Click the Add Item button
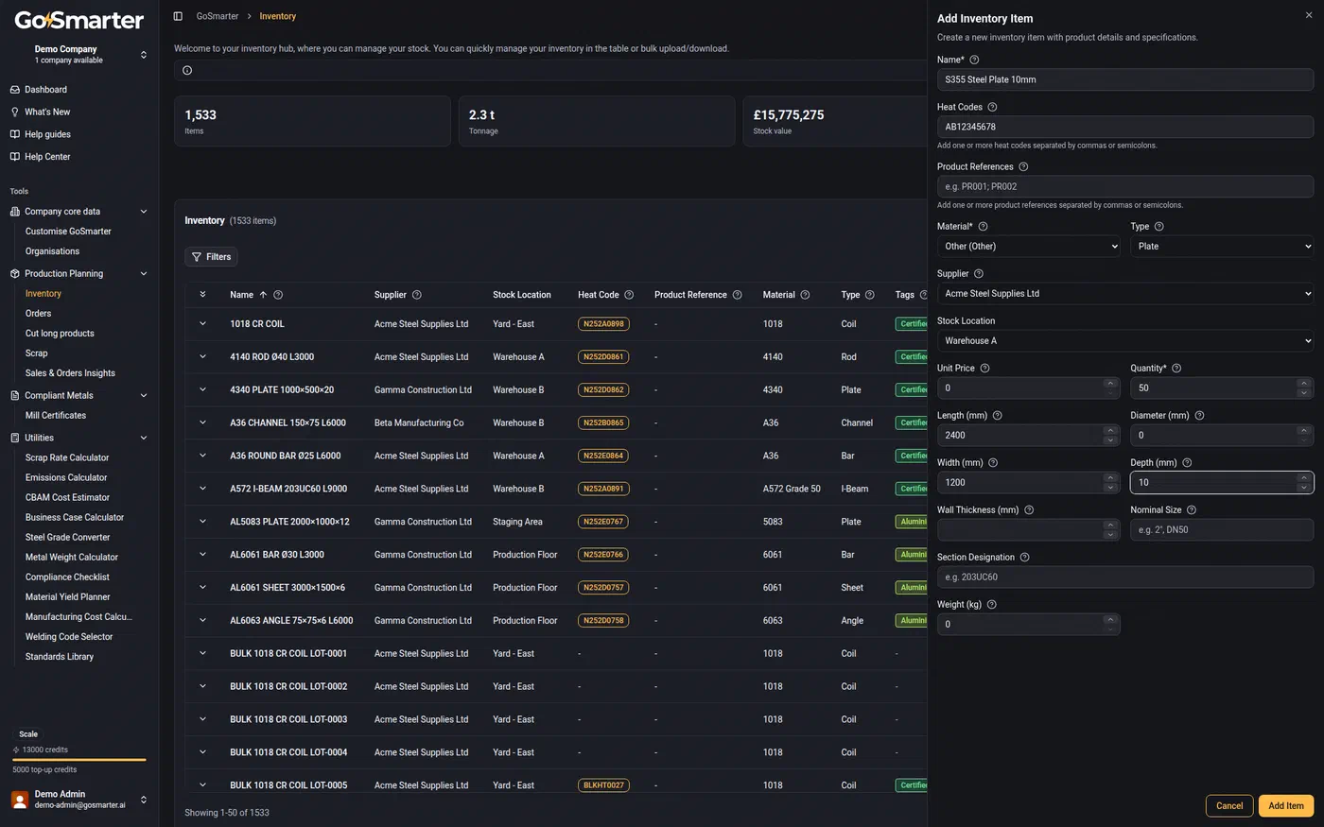Viewport: 1324px width, 827px height. (x=1286, y=806)
